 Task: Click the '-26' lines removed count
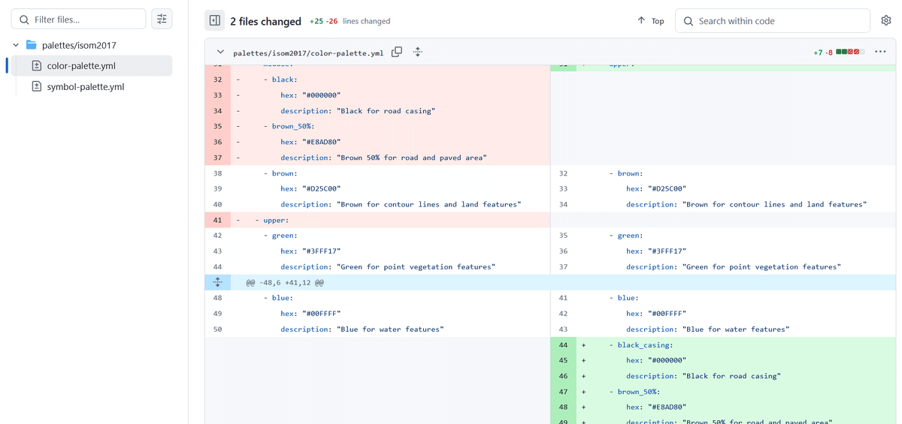tap(333, 22)
